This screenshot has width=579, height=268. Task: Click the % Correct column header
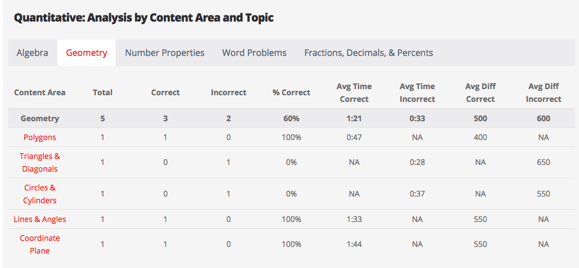291,92
